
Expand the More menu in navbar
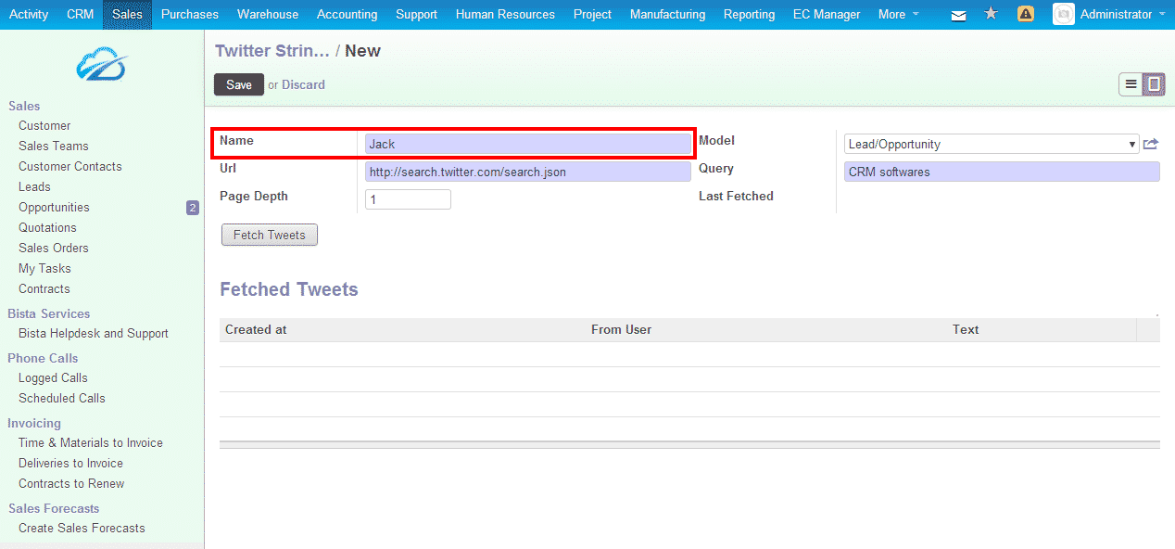[x=898, y=14]
